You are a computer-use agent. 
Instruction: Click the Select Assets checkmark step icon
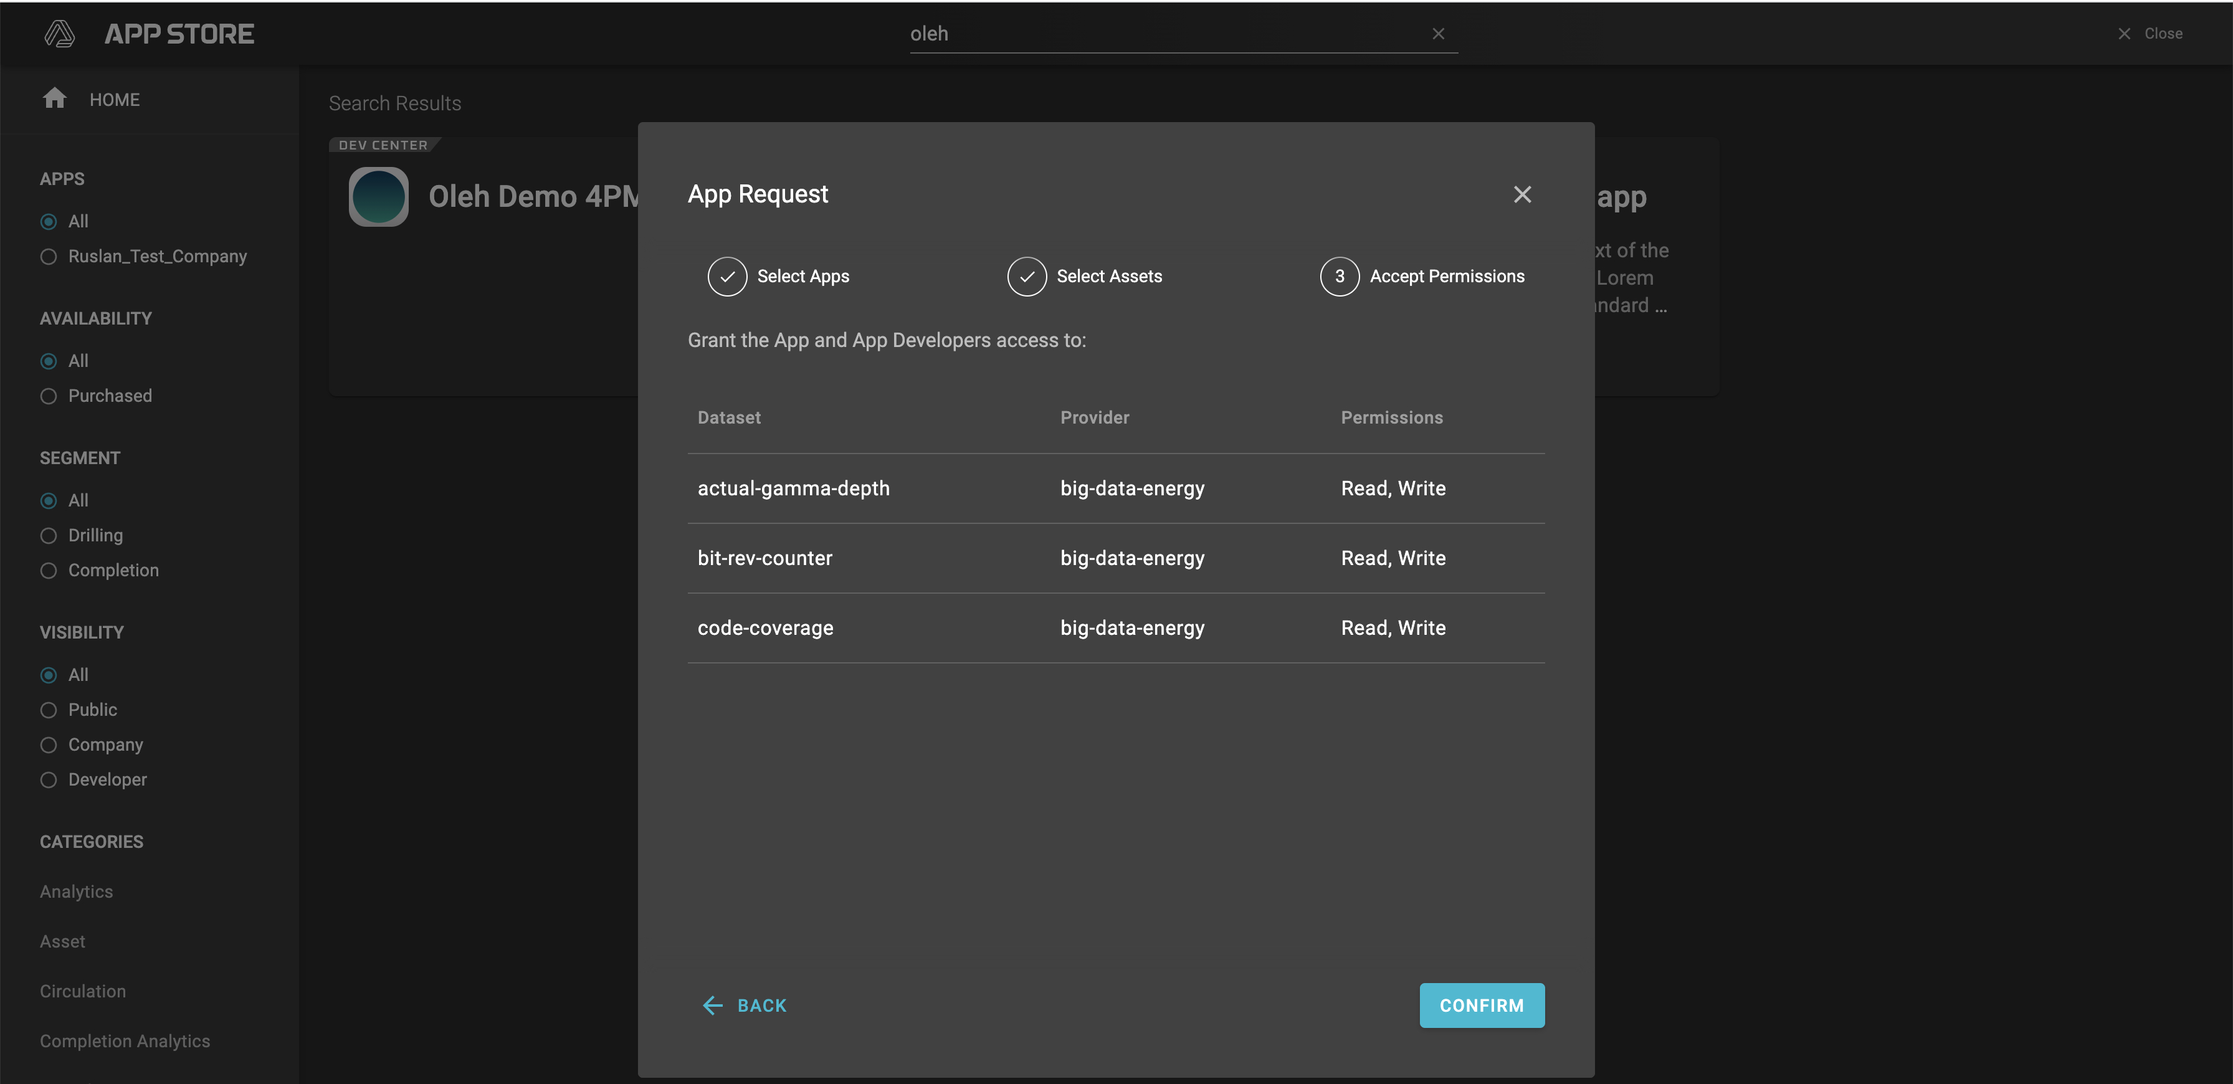1026,277
